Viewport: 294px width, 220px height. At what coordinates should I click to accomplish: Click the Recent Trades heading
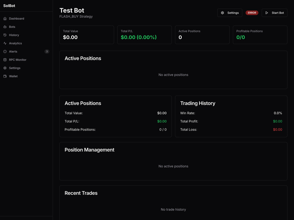coord(81,193)
